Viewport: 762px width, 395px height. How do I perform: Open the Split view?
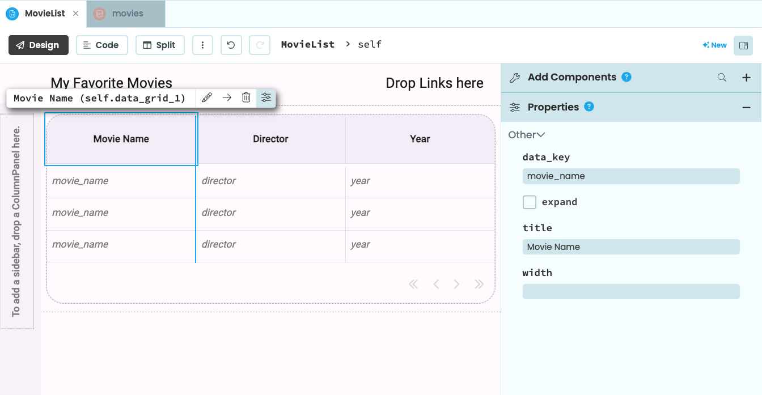[x=160, y=45]
